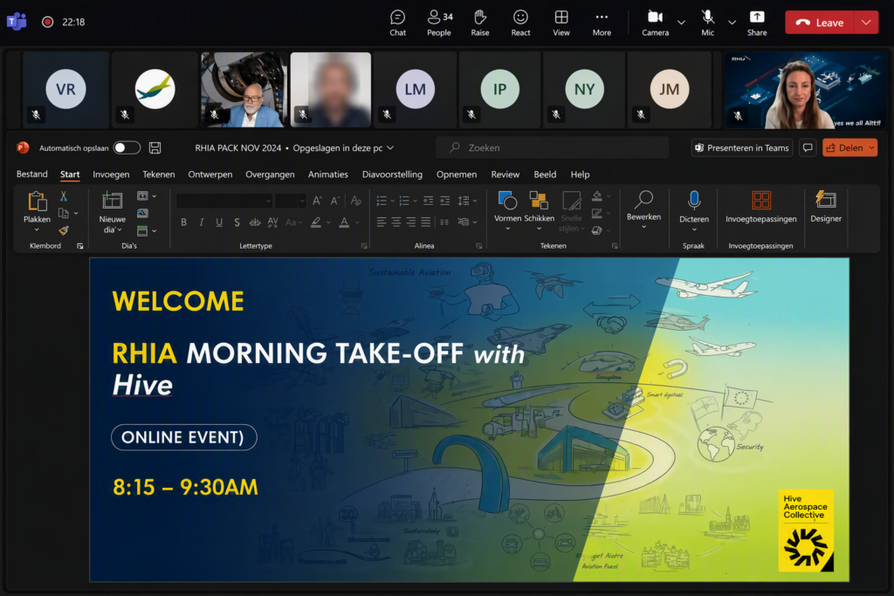
Task: Open the Vormen shapes gallery
Action: (x=507, y=211)
